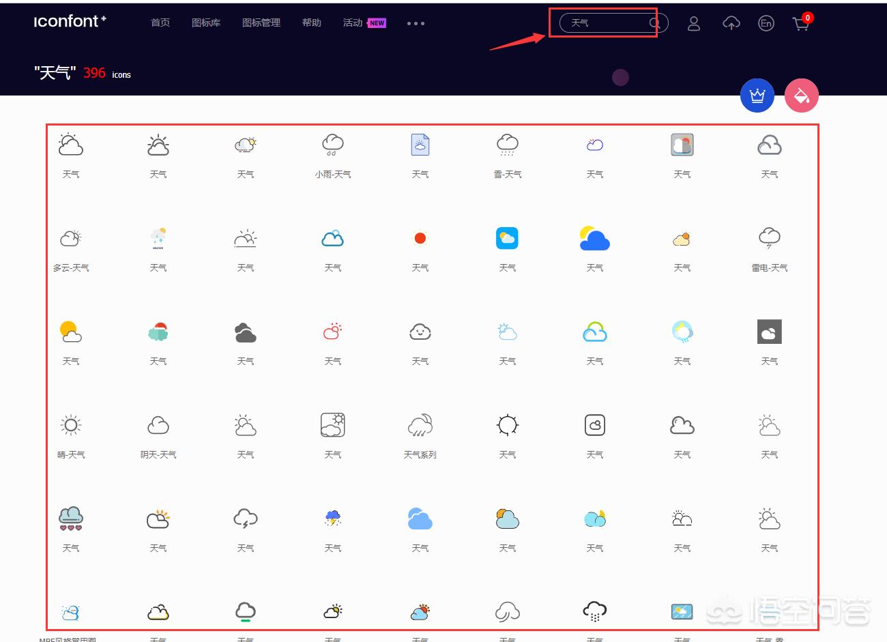This screenshot has width=887, height=642.
Task: Go to the 首页 menu item
Action: [x=160, y=23]
